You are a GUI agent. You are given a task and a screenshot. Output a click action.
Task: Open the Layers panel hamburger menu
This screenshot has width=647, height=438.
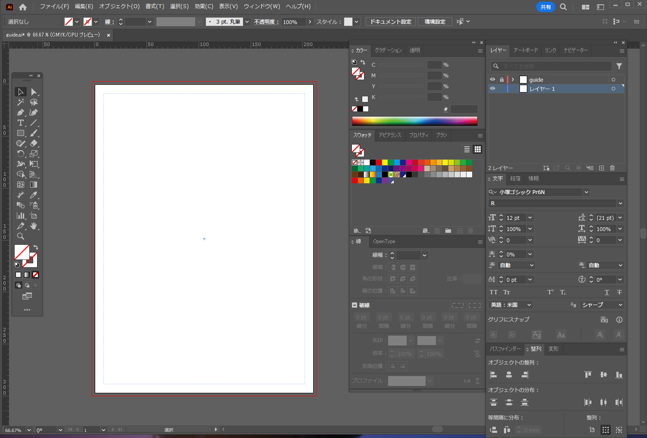pos(622,51)
